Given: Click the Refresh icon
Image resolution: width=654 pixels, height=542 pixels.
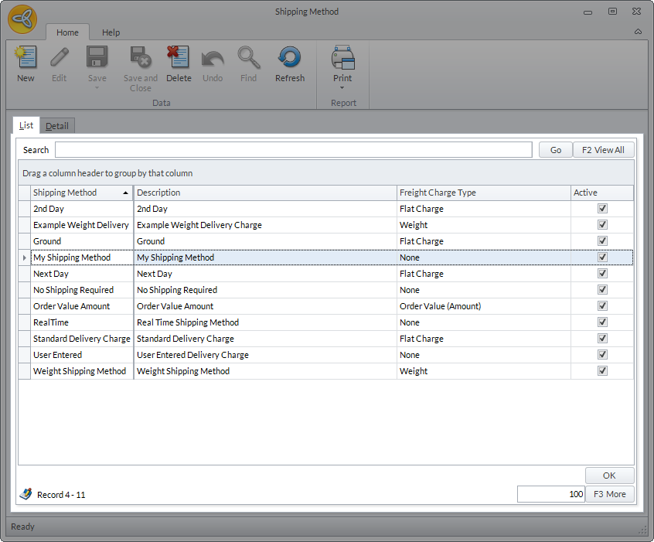Looking at the screenshot, I should [x=290, y=59].
